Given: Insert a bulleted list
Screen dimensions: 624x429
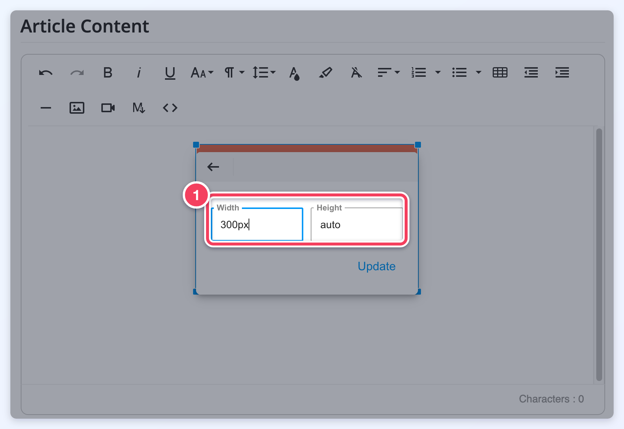Looking at the screenshot, I should click(x=459, y=73).
